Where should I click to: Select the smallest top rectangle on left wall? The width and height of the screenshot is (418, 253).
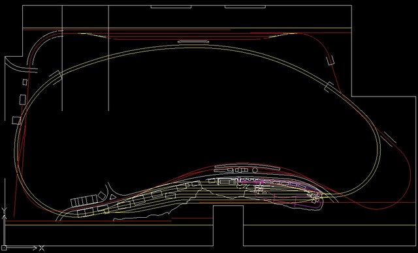[x=25, y=82]
